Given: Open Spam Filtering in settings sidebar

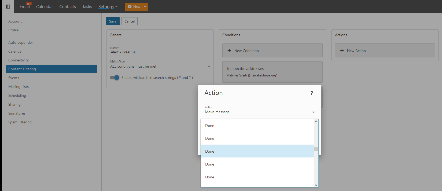Looking at the screenshot, I should coord(20,122).
